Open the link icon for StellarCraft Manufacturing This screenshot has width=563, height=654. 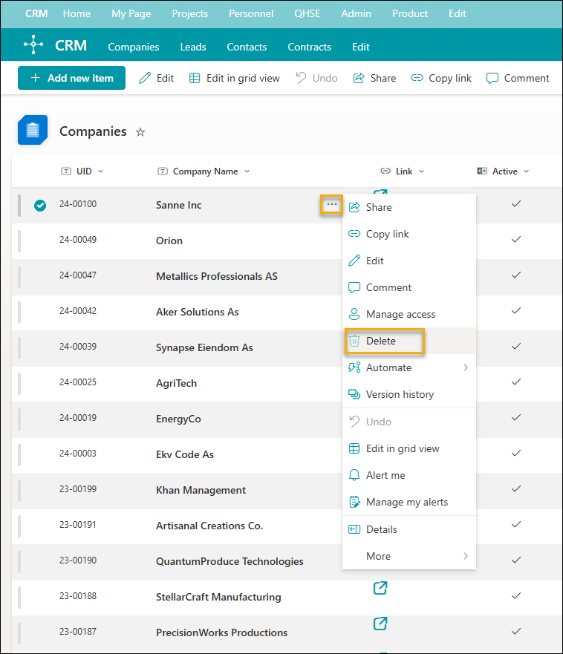click(x=380, y=588)
